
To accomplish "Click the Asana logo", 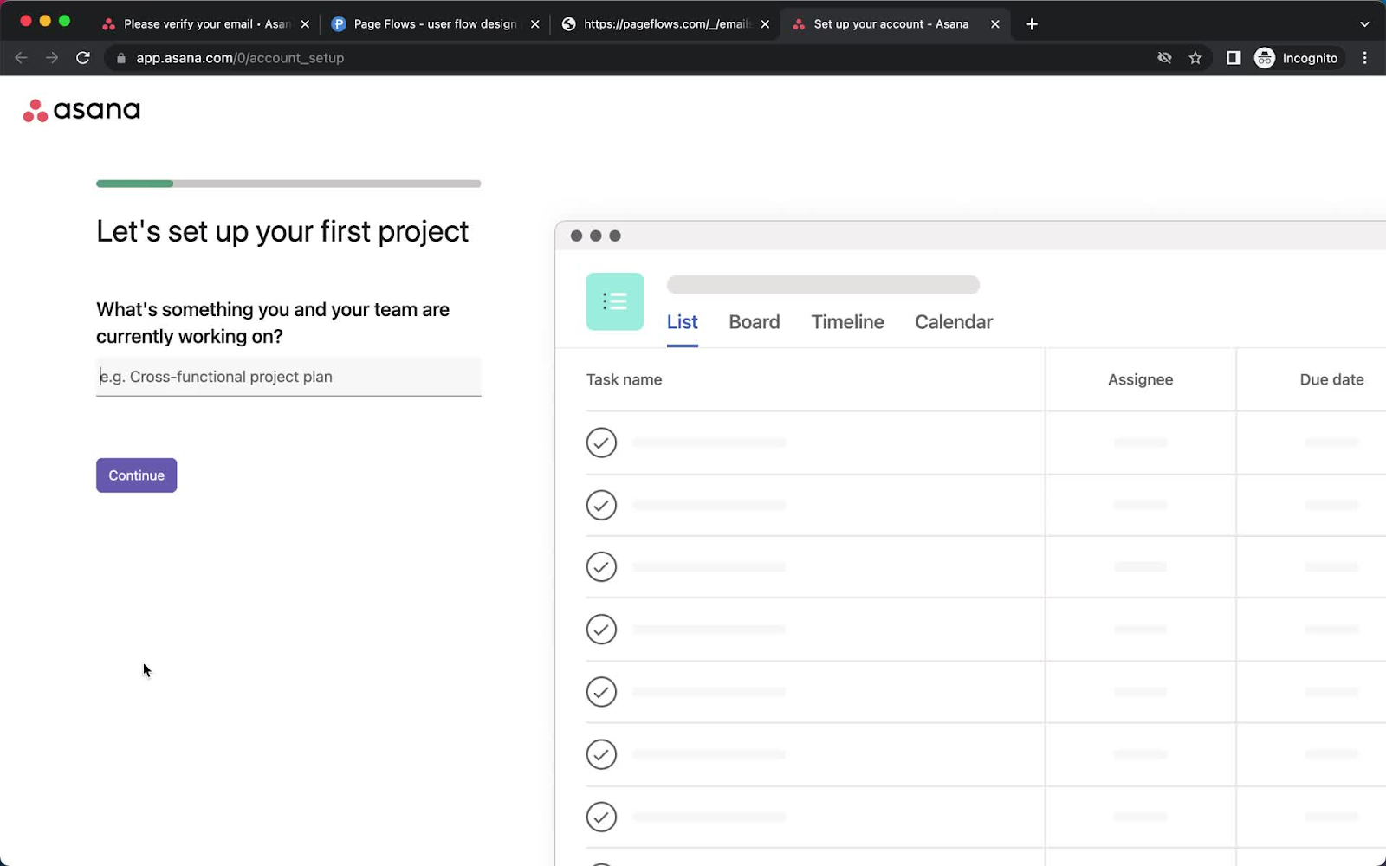I will point(81,110).
